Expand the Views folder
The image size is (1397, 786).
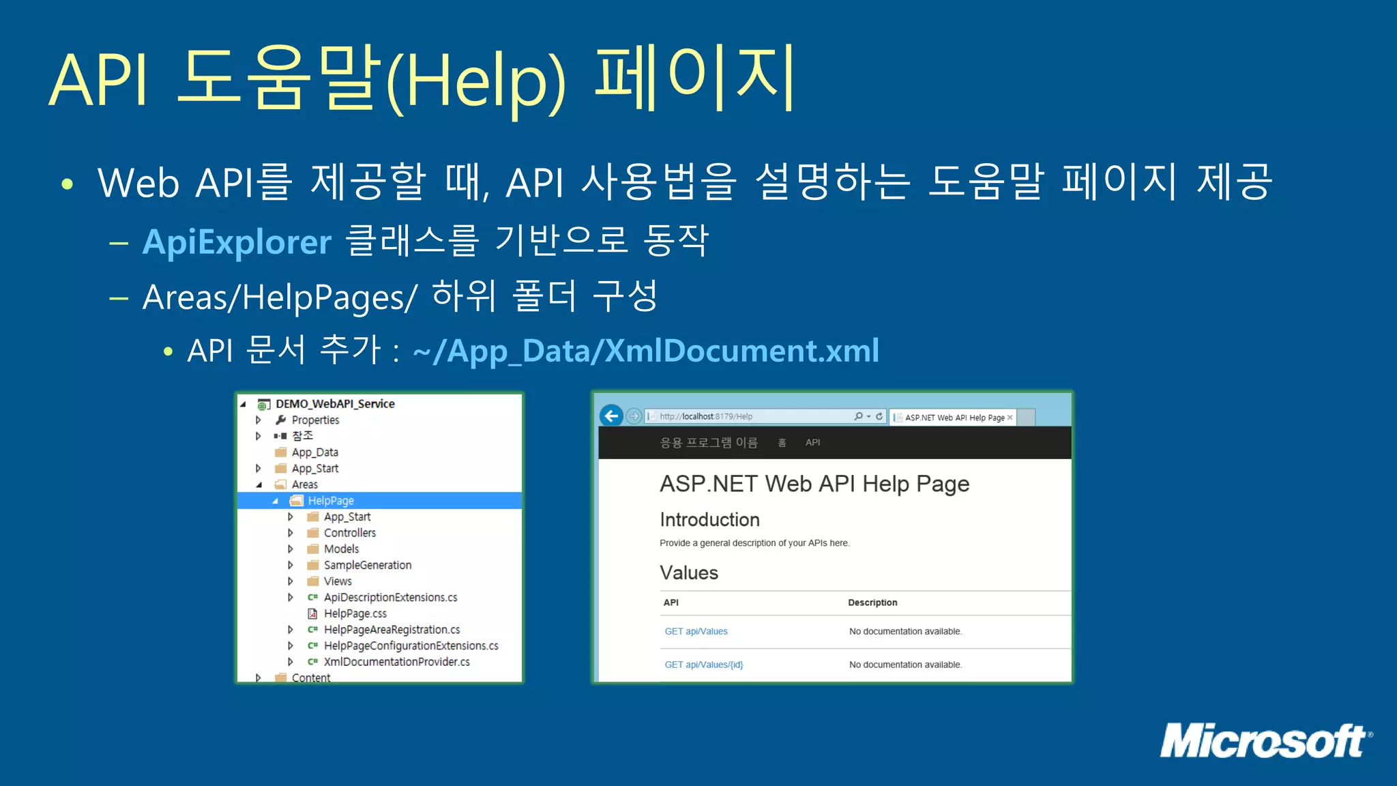291,581
